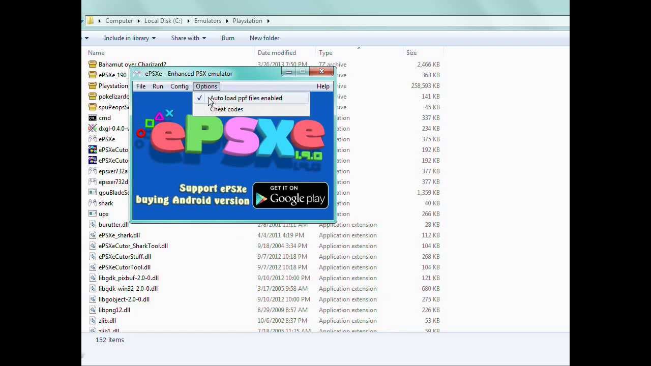Click the 4/4/2011 4:19 PM date
Screen dimensions: 651x366
(281, 235)
